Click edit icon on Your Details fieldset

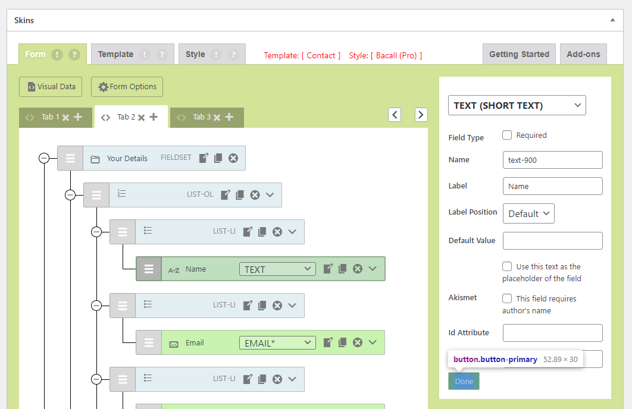[204, 158]
